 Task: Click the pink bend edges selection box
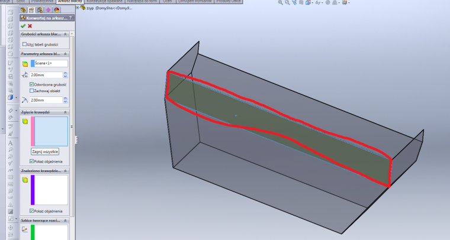[51, 131]
